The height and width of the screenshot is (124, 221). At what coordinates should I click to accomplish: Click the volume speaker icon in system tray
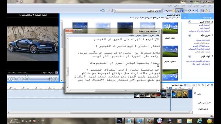(23, 121)
